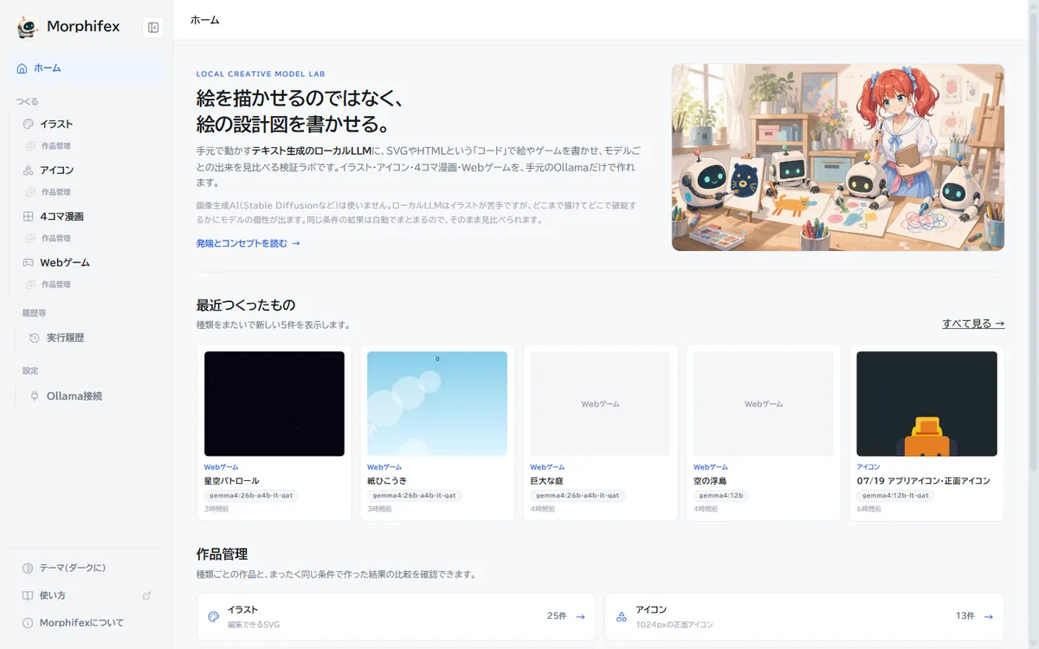Viewport: 1039px width, 649px height.
Task: Click the palette icon next to イラスト
Action: point(29,124)
